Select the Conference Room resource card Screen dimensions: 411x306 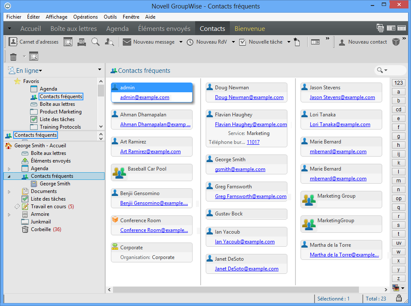152,225
